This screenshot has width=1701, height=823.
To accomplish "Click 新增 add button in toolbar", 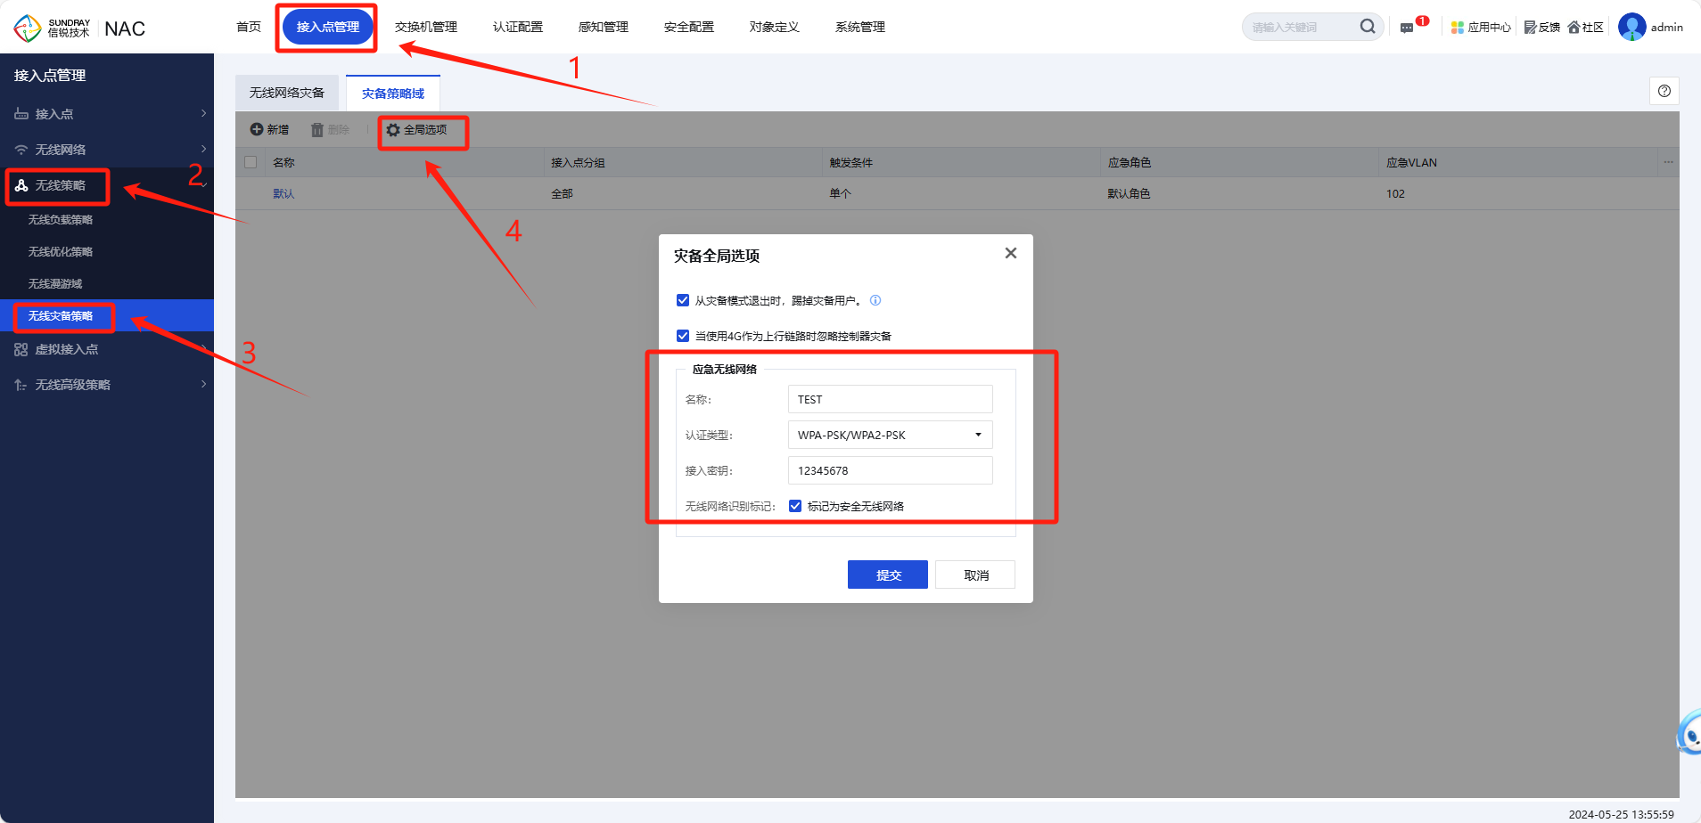I will click(x=269, y=130).
